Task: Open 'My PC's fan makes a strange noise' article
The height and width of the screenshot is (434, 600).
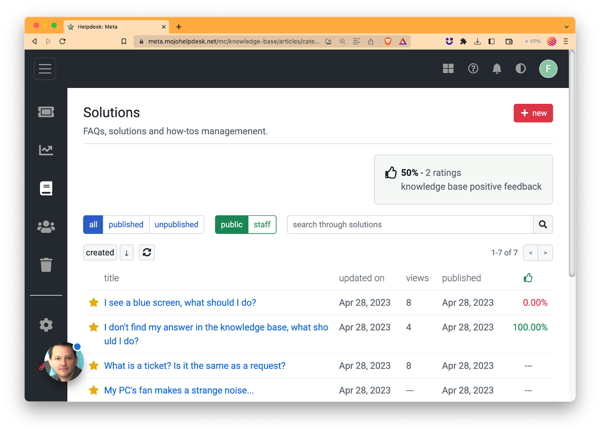Action: coord(179,390)
